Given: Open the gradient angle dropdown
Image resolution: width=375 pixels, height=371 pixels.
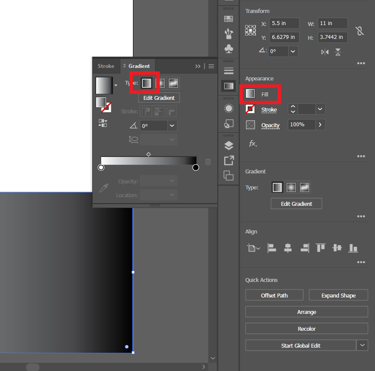Looking at the screenshot, I should point(171,125).
